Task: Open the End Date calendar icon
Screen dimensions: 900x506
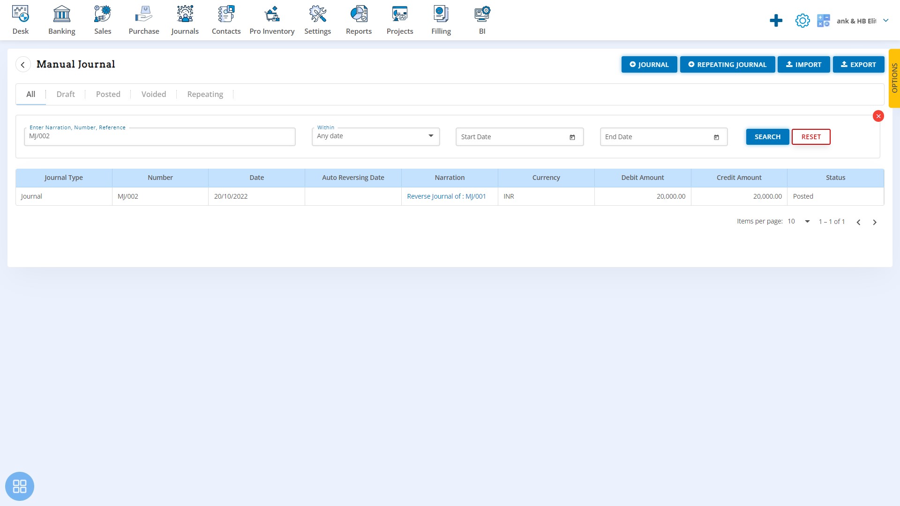Action: pyautogui.click(x=716, y=137)
